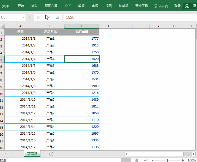Open Insert Function fx dialog
The image size is (197, 162).
click(57, 17)
